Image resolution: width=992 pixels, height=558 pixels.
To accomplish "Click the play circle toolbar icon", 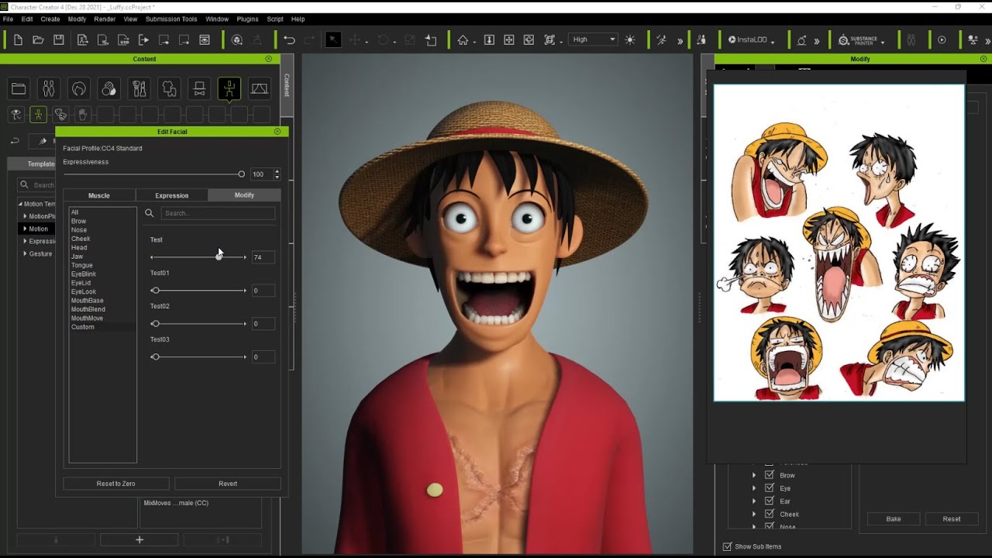I will 942,40.
